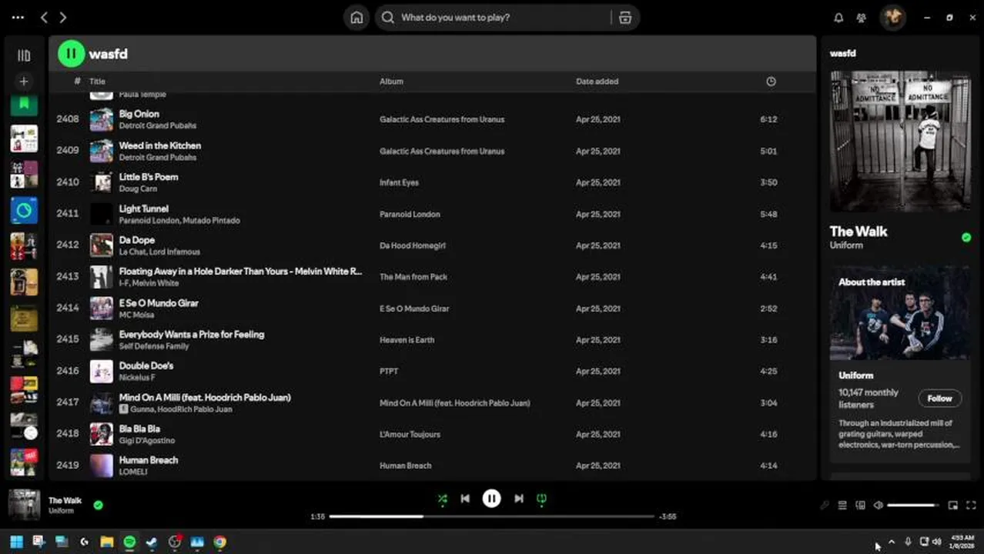Pause playlist with green wasfd button
Viewport: 984px width, 554px height.
pos(71,54)
